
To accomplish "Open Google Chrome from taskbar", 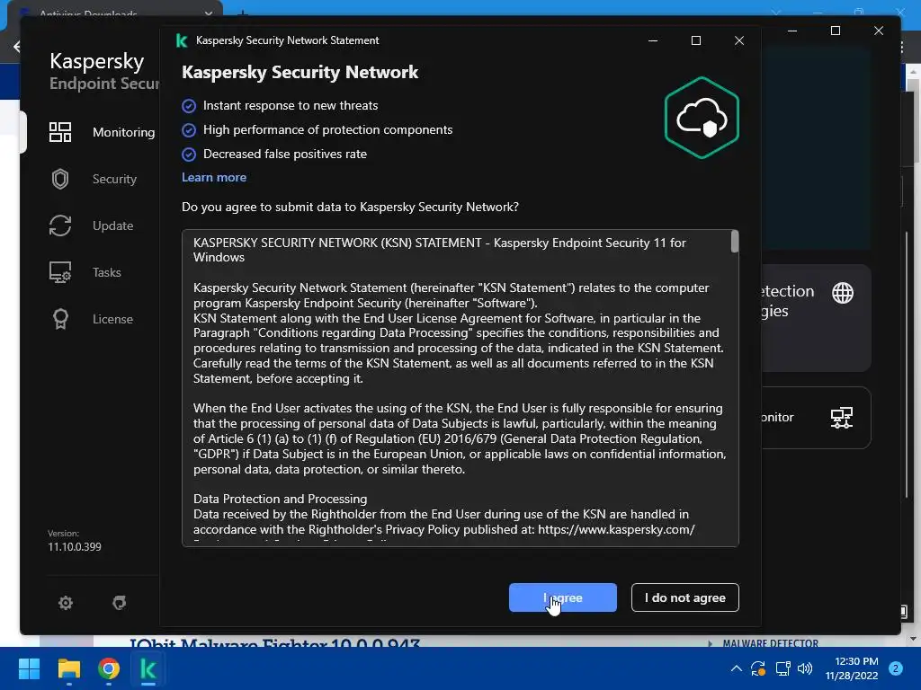I will tap(109, 668).
